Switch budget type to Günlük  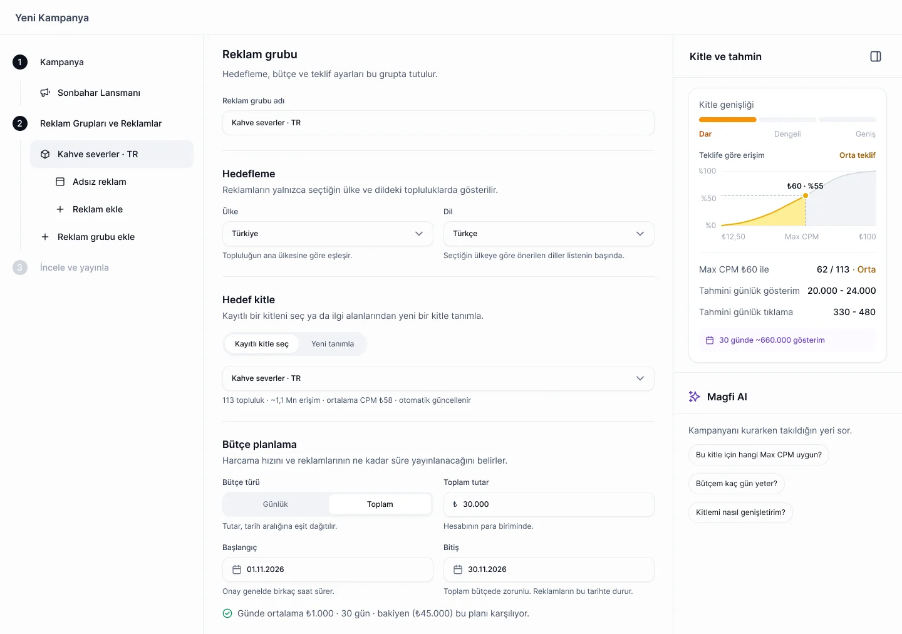tap(276, 504)
